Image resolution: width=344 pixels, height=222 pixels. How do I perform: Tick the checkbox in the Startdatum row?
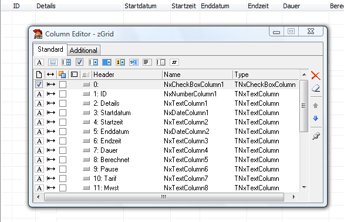[x=63, y=113]
